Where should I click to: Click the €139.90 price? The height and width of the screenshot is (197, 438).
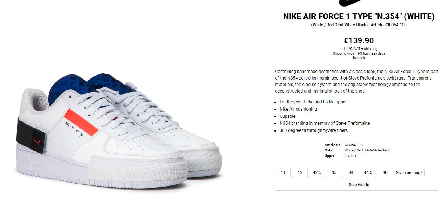[x=359, y=40]
